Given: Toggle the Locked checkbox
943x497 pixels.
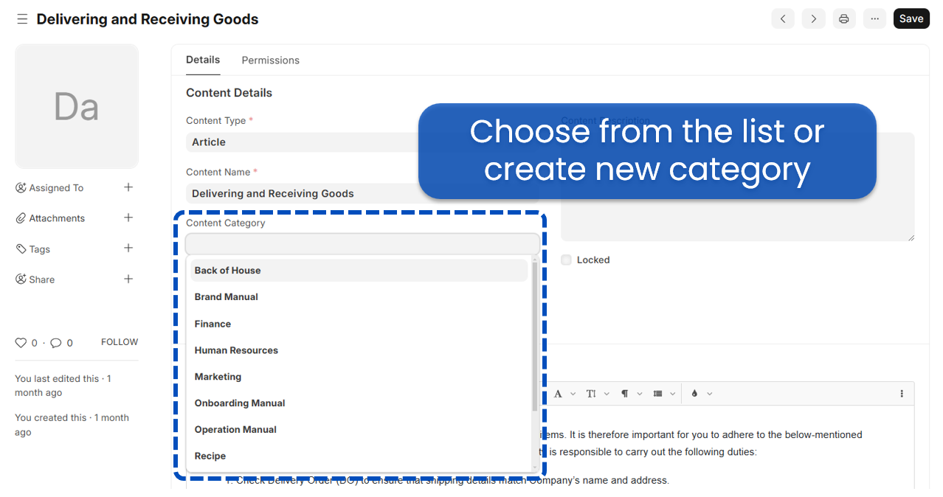Looking at the screenshot, I should click(566, 260).
